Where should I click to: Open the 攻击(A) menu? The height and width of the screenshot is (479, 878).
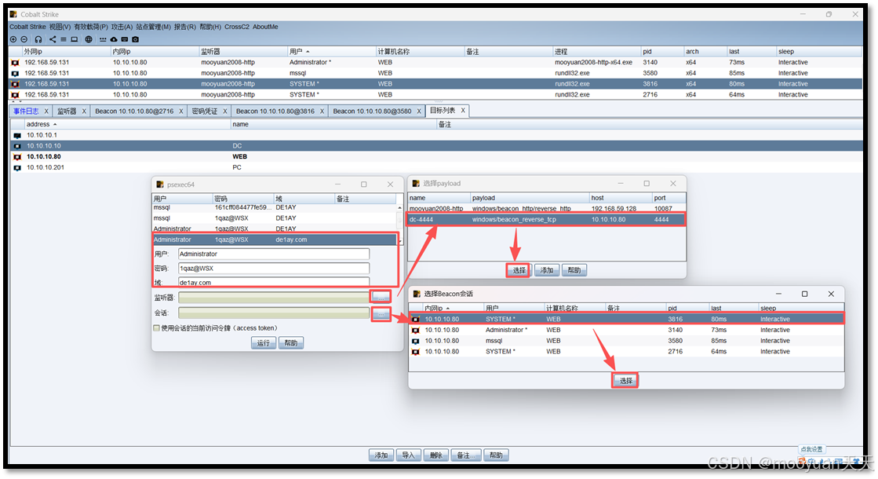click(122, 27)
